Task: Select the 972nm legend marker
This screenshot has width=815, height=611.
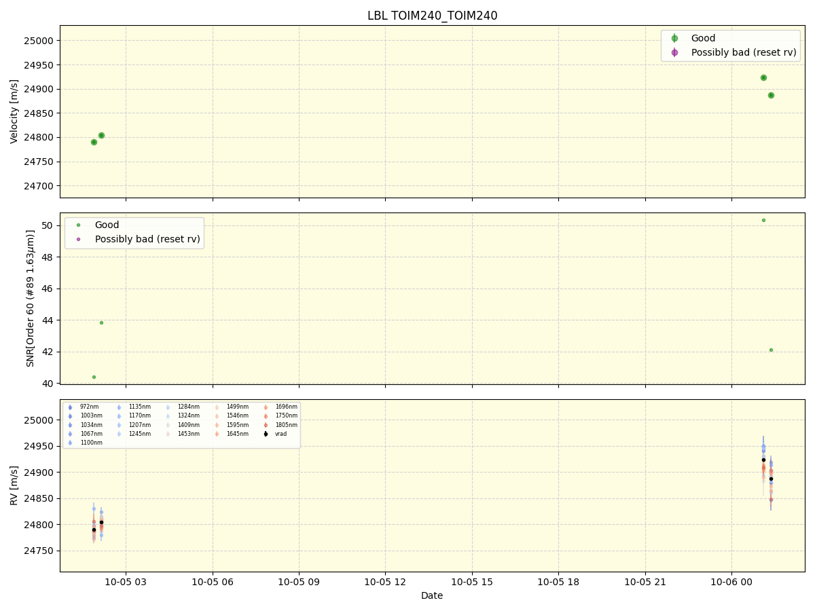Action: (x=70, y=407)
